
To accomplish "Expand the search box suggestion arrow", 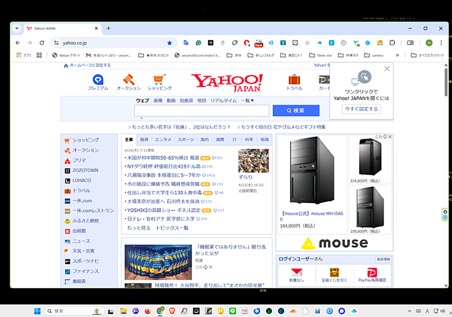I will coord(141,118).
